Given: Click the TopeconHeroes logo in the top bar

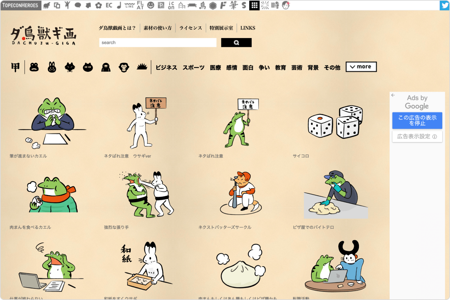Looking at the screenshot, I should tap(21, 5).
